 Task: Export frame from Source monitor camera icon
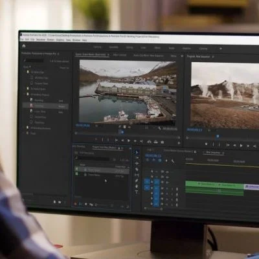point(163,142)
